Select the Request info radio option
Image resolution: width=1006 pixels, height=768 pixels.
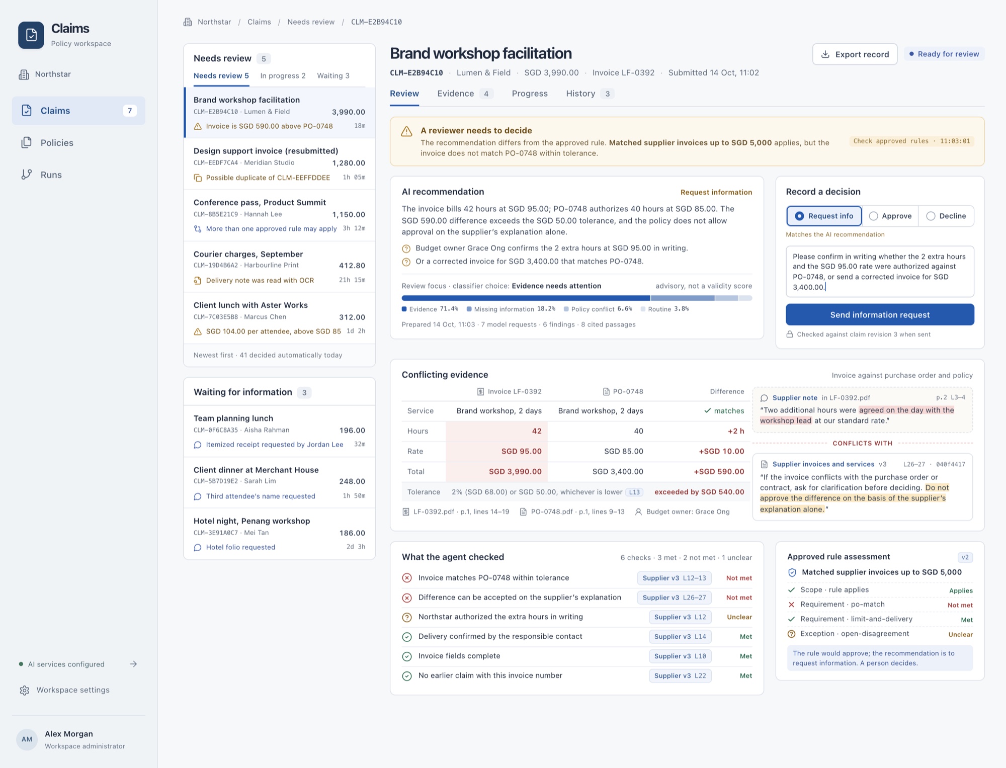coord(824,216)
